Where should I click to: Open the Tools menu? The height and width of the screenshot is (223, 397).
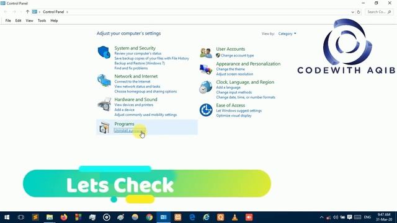(x=42, y=20)
